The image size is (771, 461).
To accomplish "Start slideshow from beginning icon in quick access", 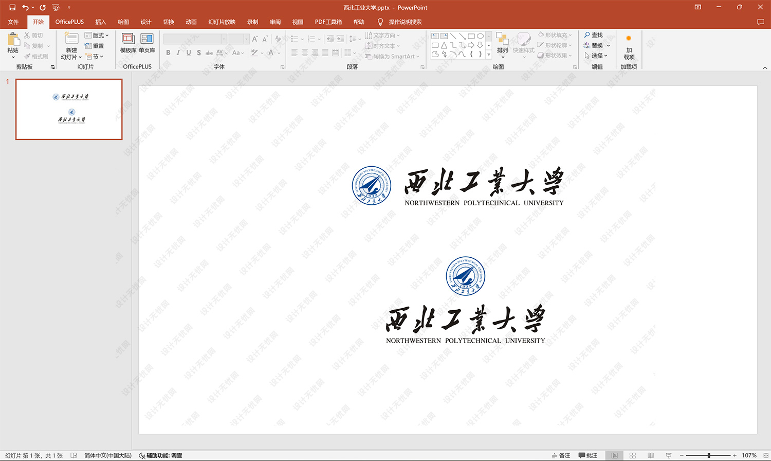I will 56,7.
